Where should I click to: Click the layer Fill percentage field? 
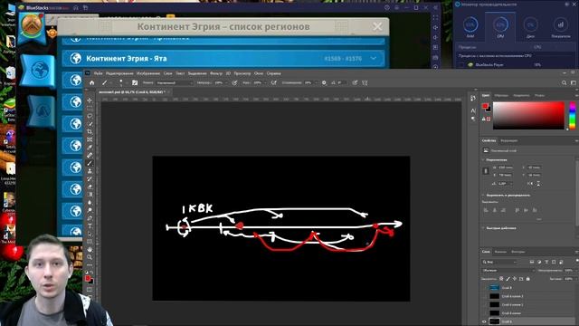coord(568,279)
